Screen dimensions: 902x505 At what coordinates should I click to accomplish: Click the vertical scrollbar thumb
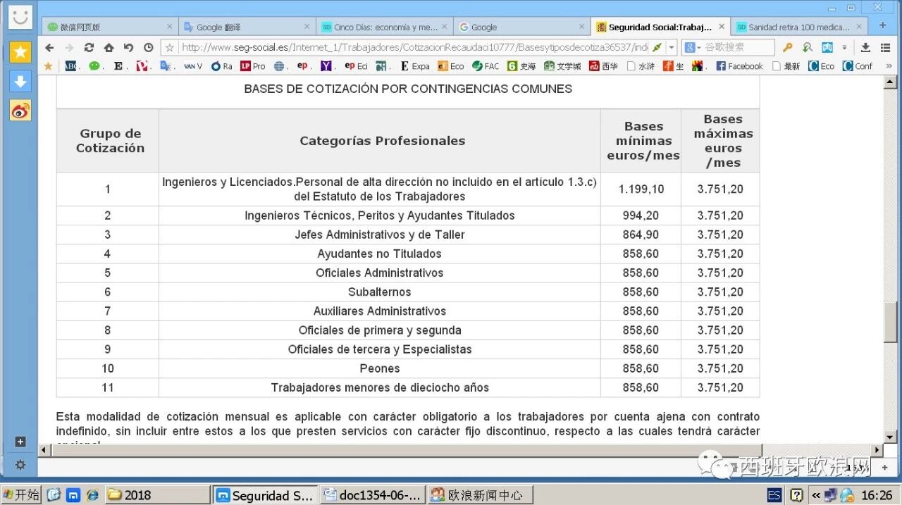click(x=891, y=321)
